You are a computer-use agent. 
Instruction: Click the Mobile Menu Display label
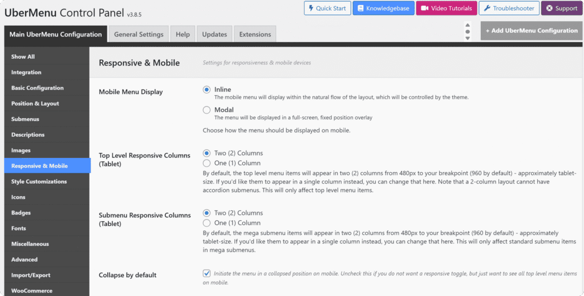(x=131, y=92)
